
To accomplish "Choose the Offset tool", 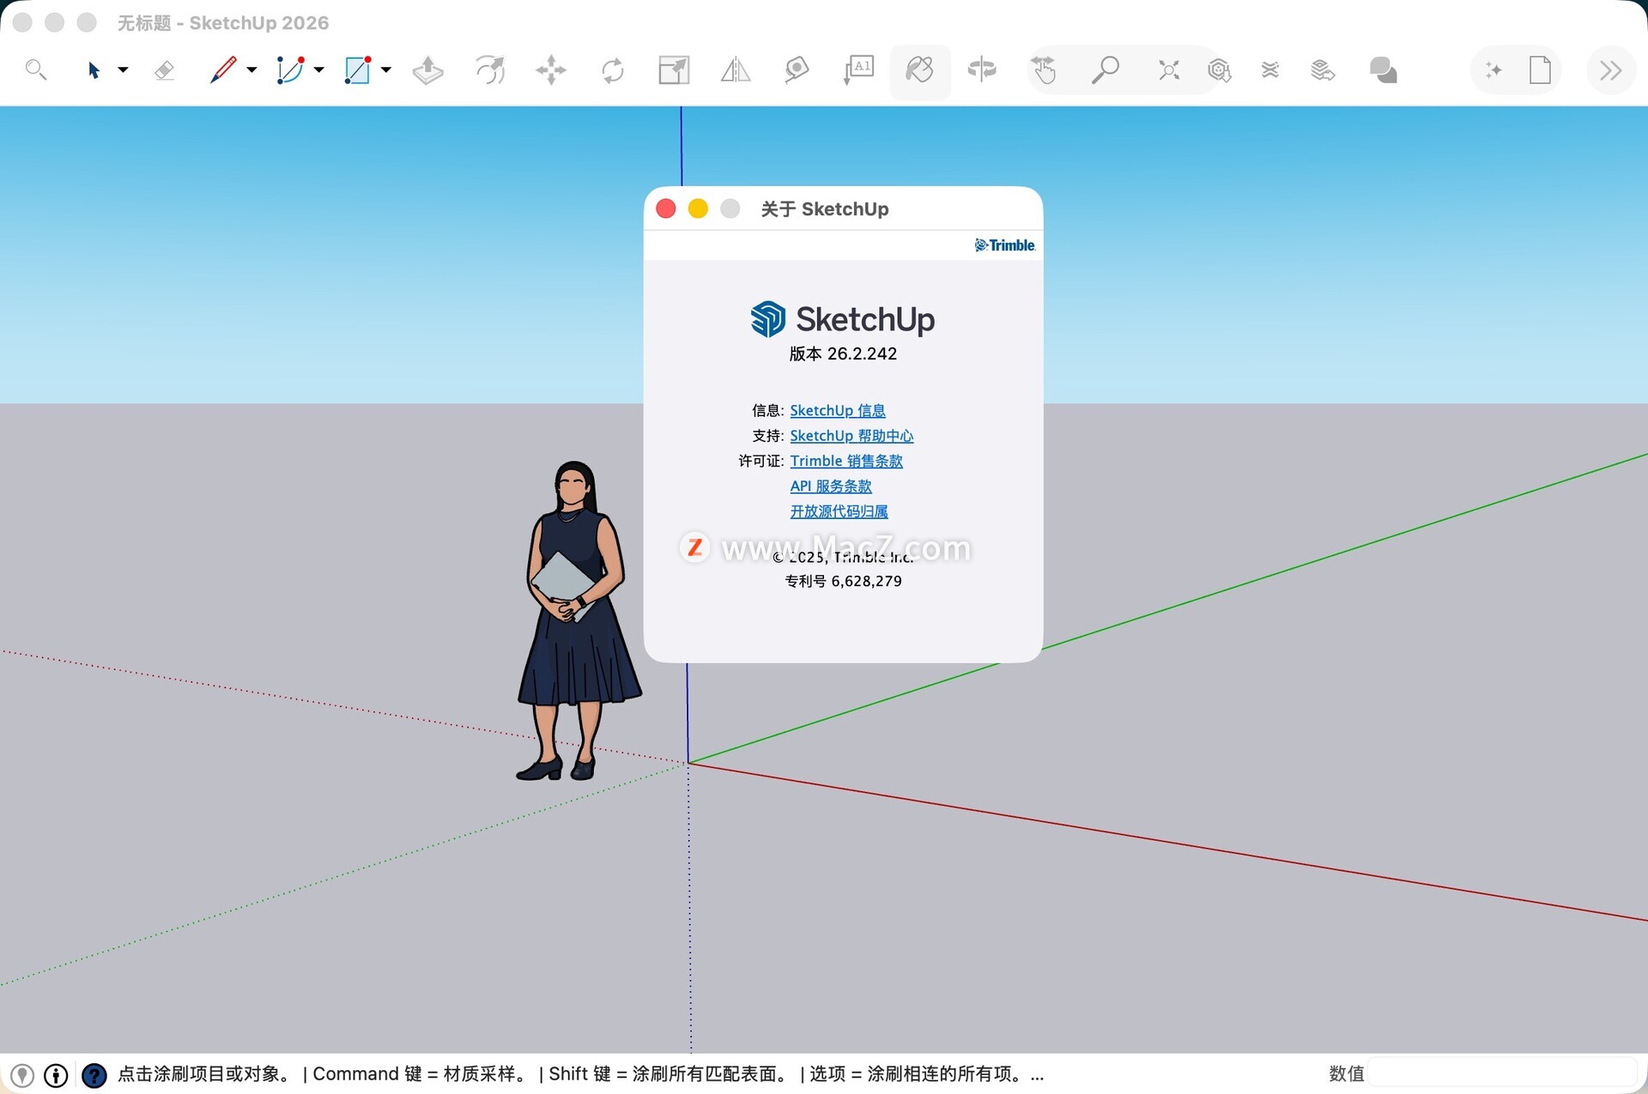I will [x=490, y=70].
